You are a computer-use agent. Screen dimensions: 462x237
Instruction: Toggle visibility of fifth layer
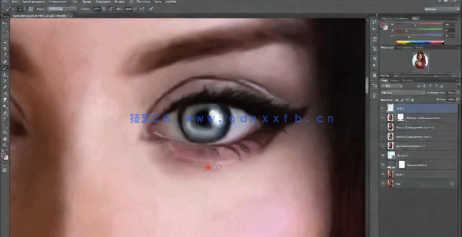tap(383, 146)
